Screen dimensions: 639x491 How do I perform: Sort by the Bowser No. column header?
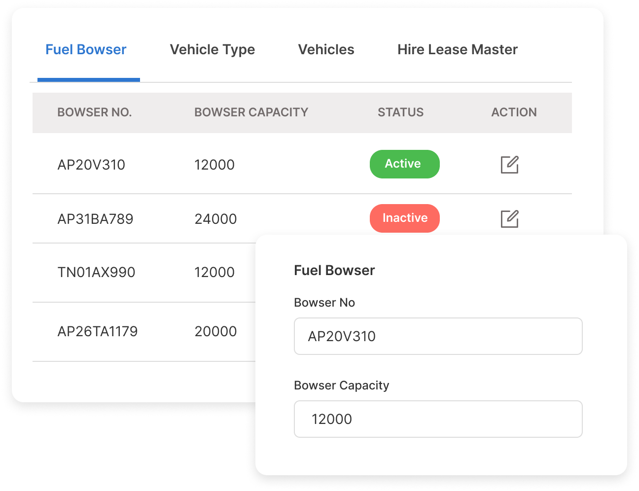pos(94,112)
